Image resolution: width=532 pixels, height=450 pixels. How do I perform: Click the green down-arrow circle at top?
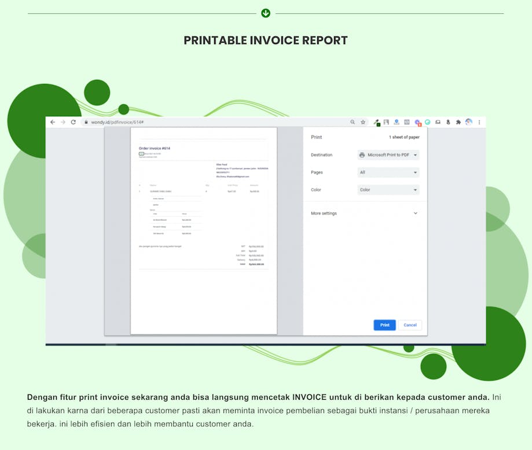point(266,13)
